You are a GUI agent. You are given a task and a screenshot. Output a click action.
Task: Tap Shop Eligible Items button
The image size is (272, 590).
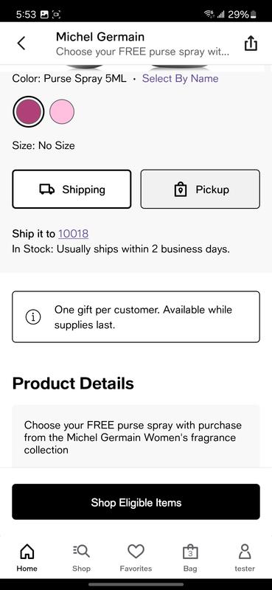coord(136,502)
